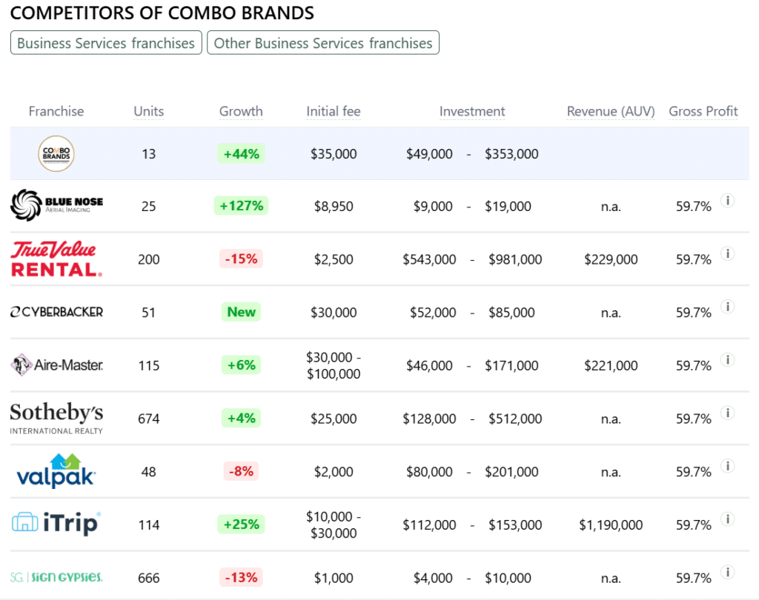Screen dimensions: 759x600
Task: Click the +127% growth badge
Action: (241, 206)
